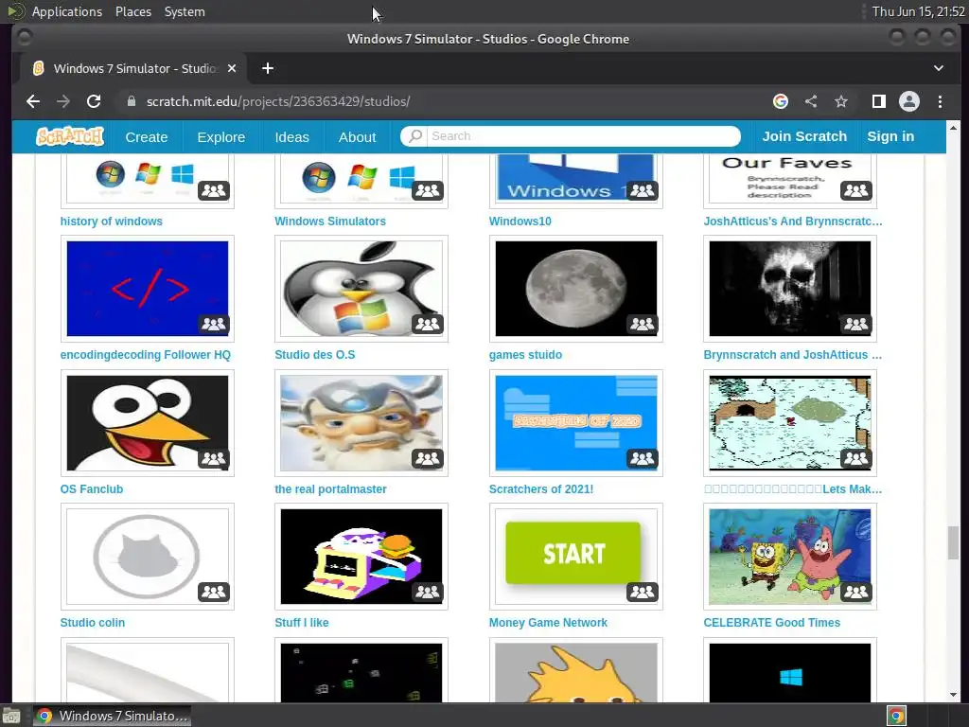
Task: Click Windows 7 Simulato... taskbar button
Action: click(112, 716)
